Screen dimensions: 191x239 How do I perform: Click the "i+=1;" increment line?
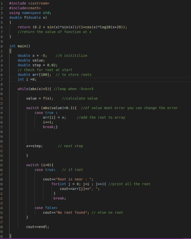click(x=48, y=122)
